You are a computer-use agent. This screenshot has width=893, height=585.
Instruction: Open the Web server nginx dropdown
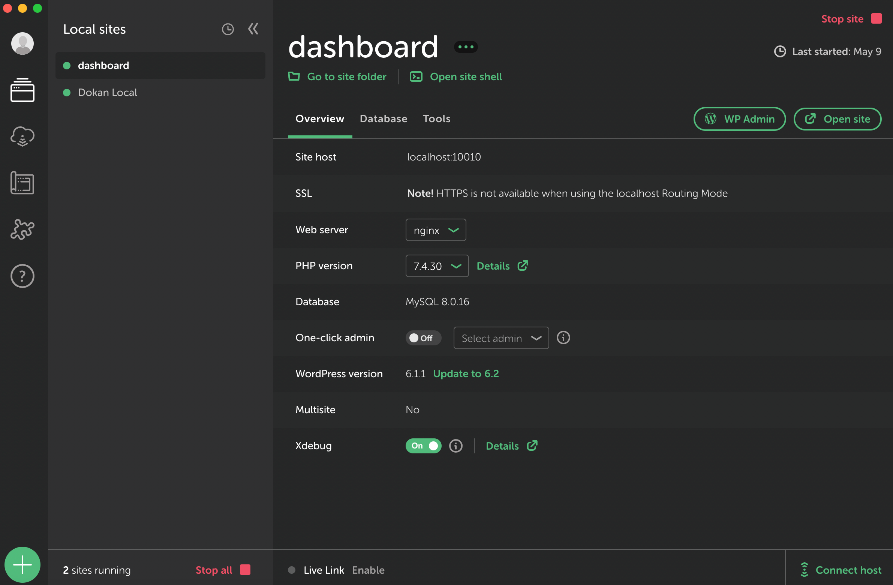pos(436,230)
